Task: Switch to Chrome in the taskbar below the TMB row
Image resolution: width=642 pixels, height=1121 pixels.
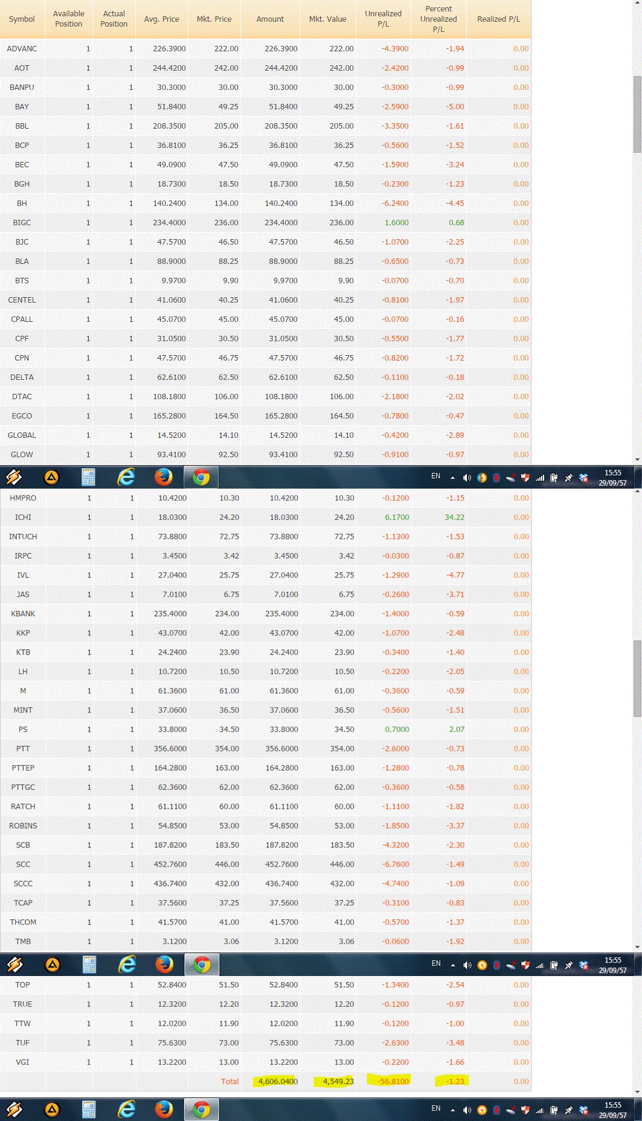Action: [x=202, y=965]
